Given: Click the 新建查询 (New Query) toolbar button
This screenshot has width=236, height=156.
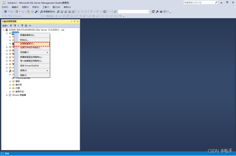Looking at the screenshot, I should tap(48, 11).
